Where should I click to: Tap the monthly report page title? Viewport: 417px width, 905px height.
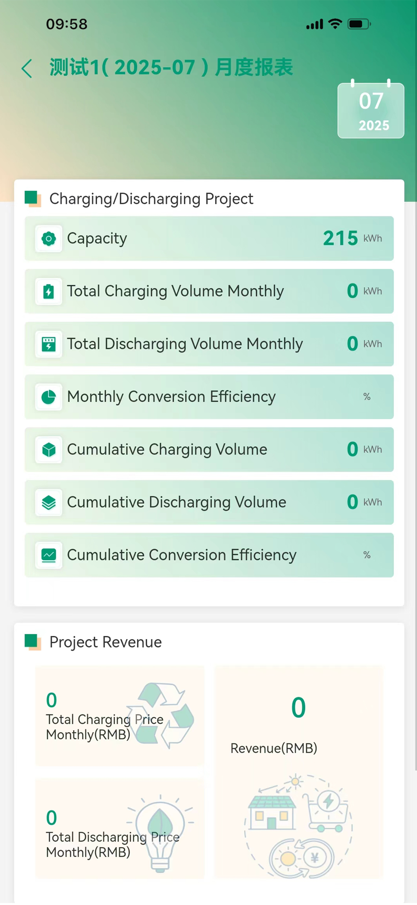coord(171,67)
